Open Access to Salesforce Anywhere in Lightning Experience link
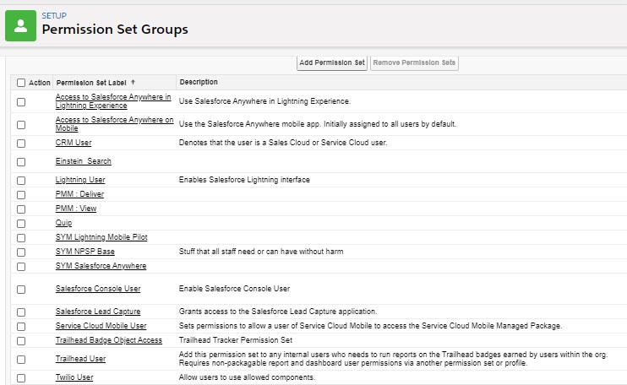Screen dimensions: 627x385 (113, 101)
